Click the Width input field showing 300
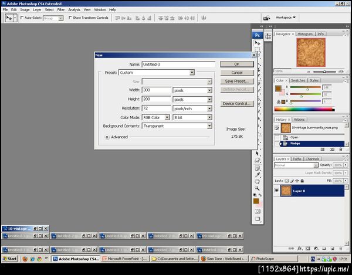Screen dimensions: 352x275 156,90
